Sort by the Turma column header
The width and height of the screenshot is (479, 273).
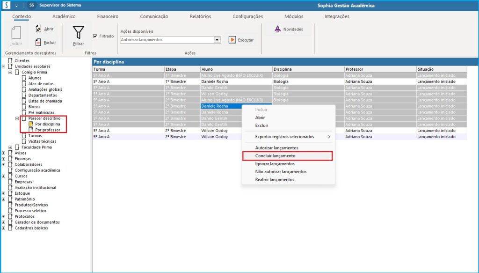click(x=128, y=69)
